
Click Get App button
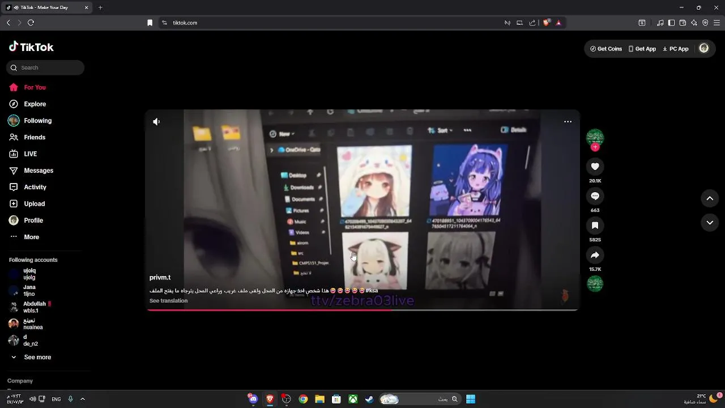pyautogui.click(x=642, y=49)
